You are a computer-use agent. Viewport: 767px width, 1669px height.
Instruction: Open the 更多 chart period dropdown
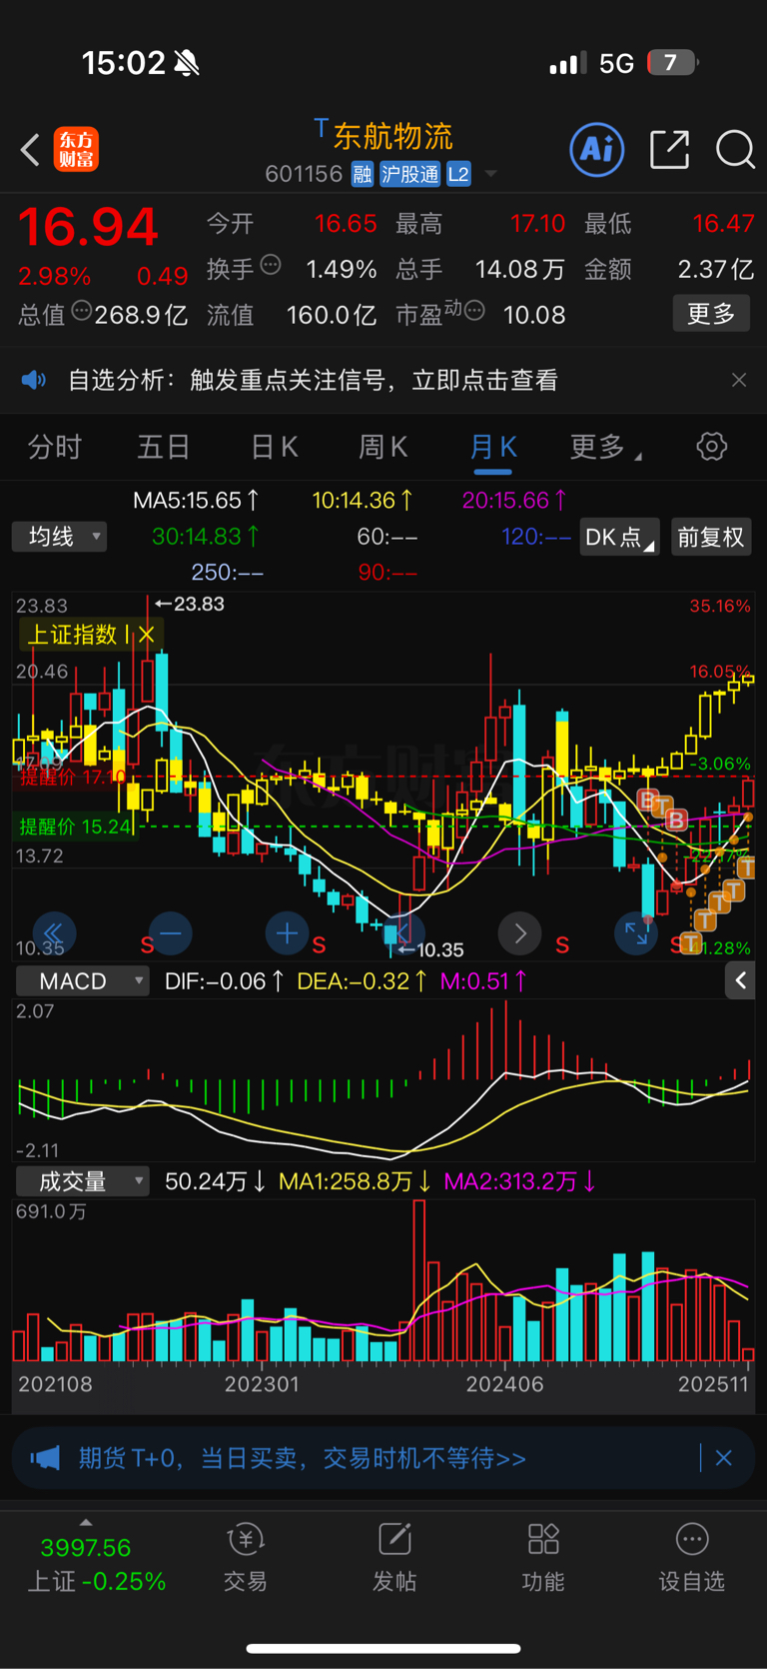pos(605,447)
